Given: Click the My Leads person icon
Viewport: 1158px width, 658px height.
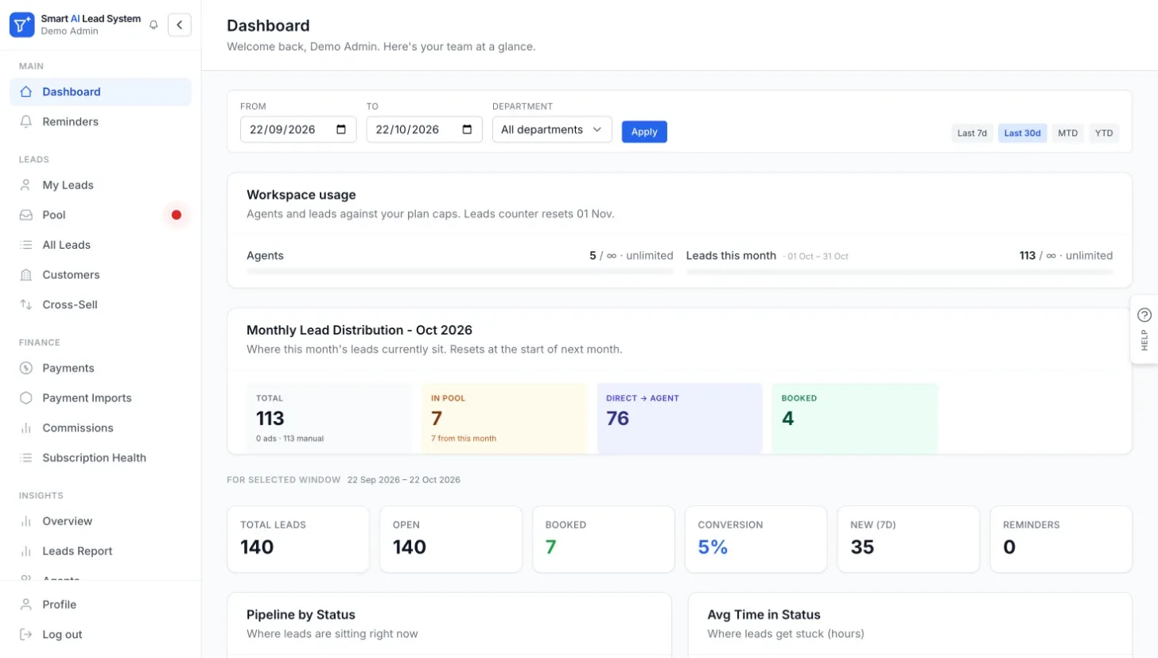Looking at the screenshot, I should pyautogui.click(x=26, y=185).
